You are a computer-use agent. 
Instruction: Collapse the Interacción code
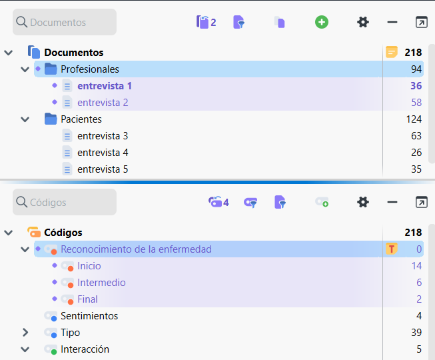point(25,349)
